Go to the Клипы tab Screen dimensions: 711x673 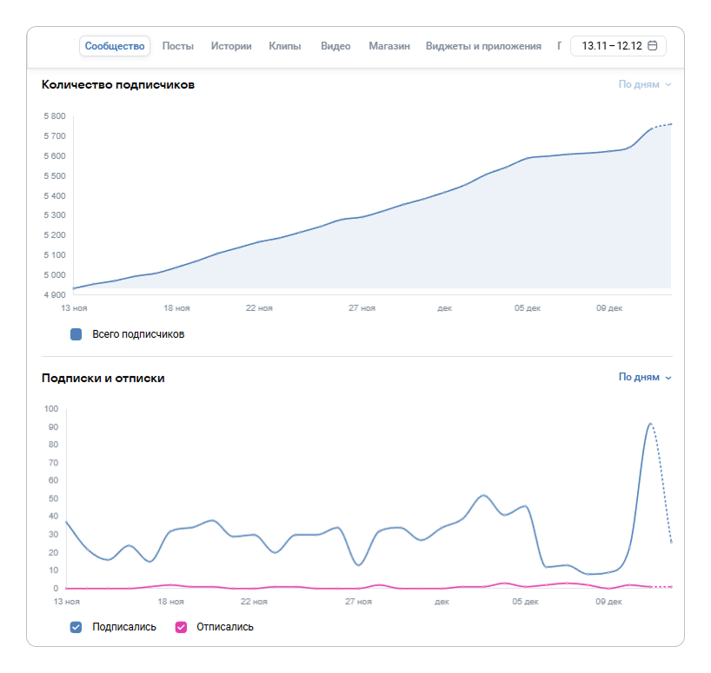coord(285,46)
